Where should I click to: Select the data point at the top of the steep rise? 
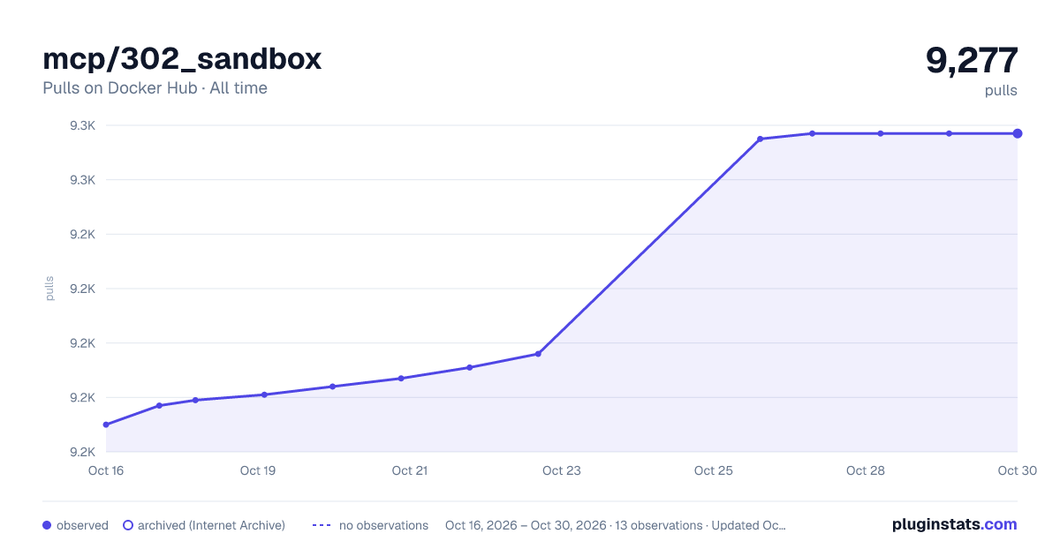(x=761, y=139)
